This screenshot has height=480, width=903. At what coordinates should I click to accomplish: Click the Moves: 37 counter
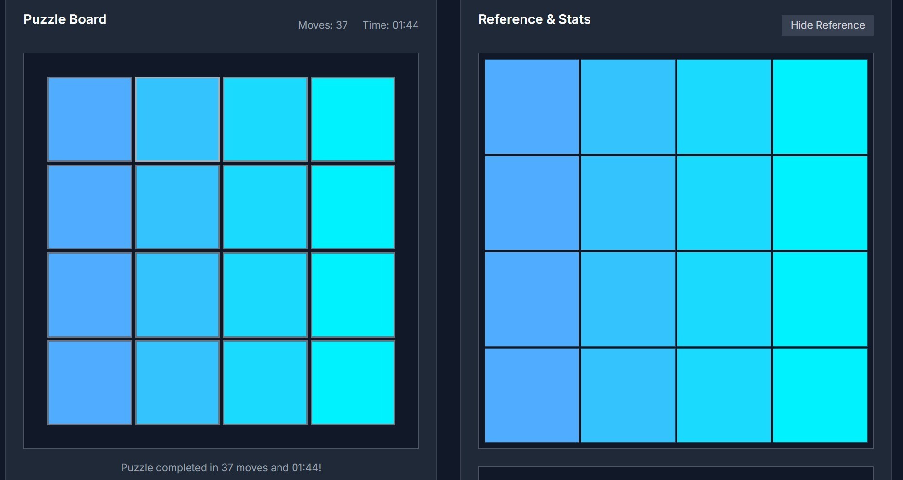click(x=323, y=25)
